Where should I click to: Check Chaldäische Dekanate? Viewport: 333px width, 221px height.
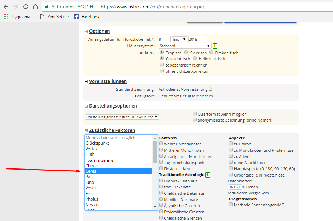[161, 193]
